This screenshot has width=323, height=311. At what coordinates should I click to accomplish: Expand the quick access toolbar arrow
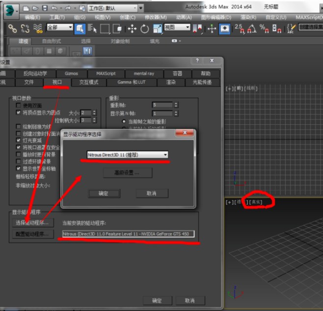tap(141, 8)
